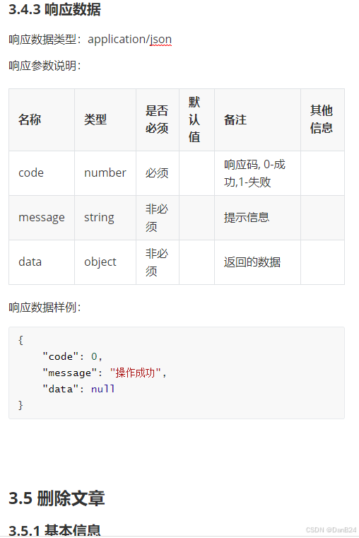This screenshot has height=538, width=359.
Task: Click the heading '3.5.1 基本信息'
Action: click(x=54, y=530)
